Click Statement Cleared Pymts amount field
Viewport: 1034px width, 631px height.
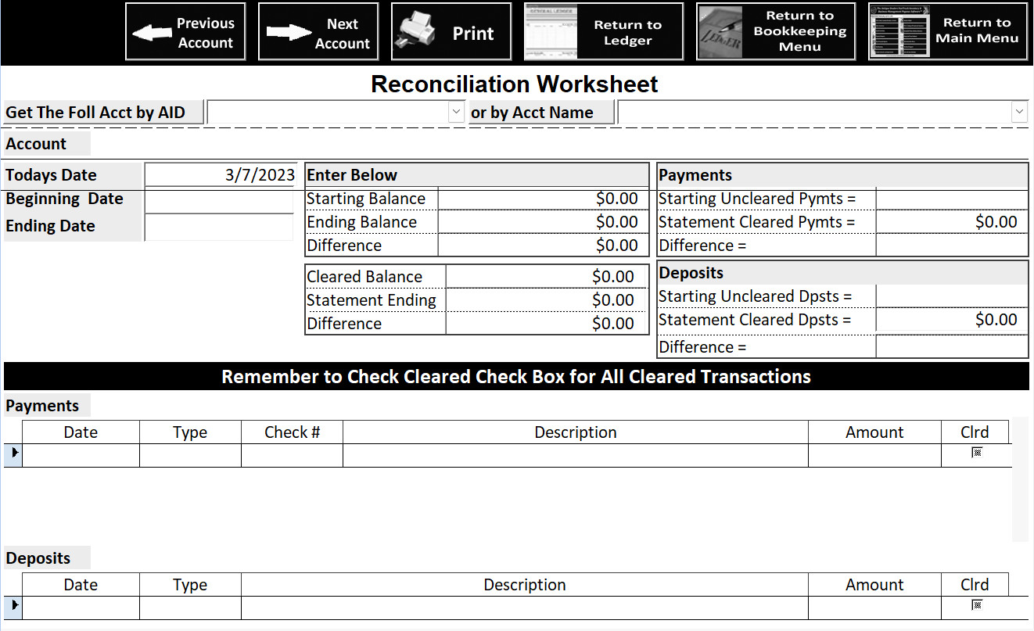click(952, 222)
